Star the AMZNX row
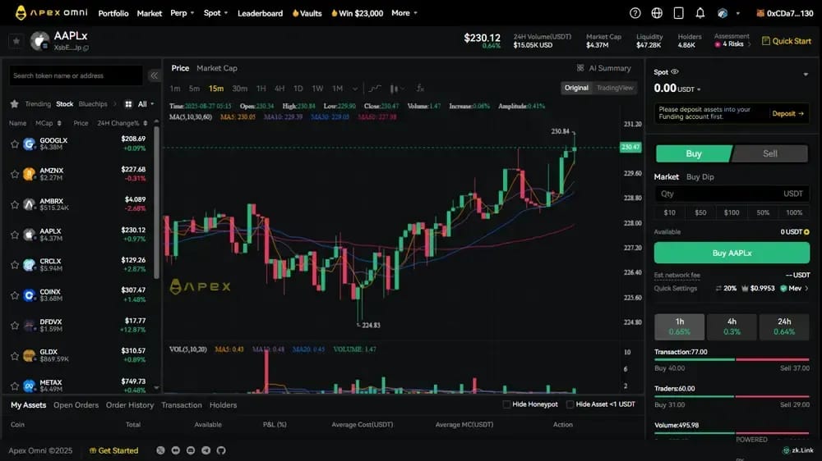 click(x=15, y=174)
